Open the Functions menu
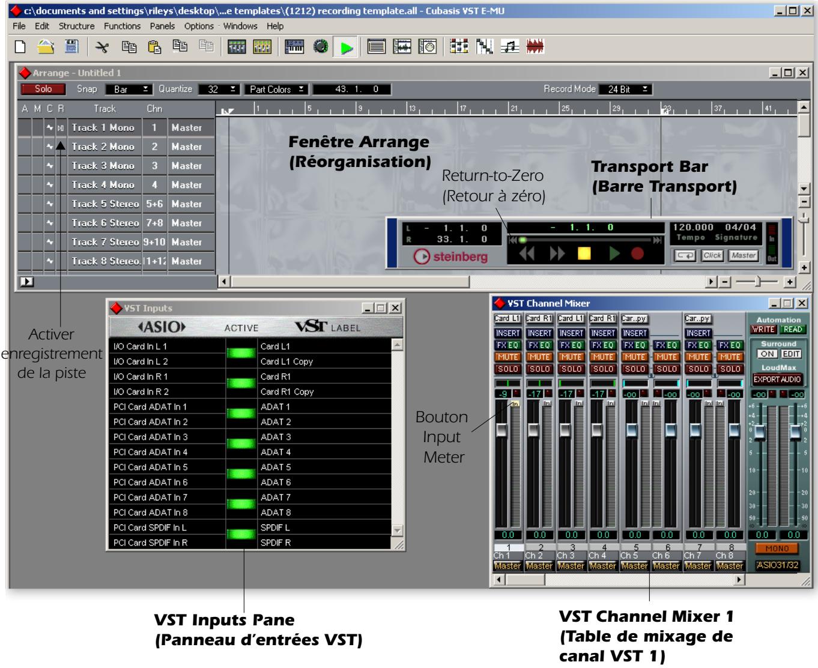The width and height of the screenshot is (818, 668). [x=123, y=27]
